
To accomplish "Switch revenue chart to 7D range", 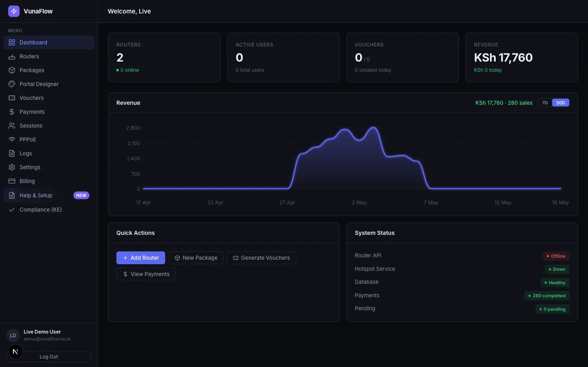I will 545,103.
